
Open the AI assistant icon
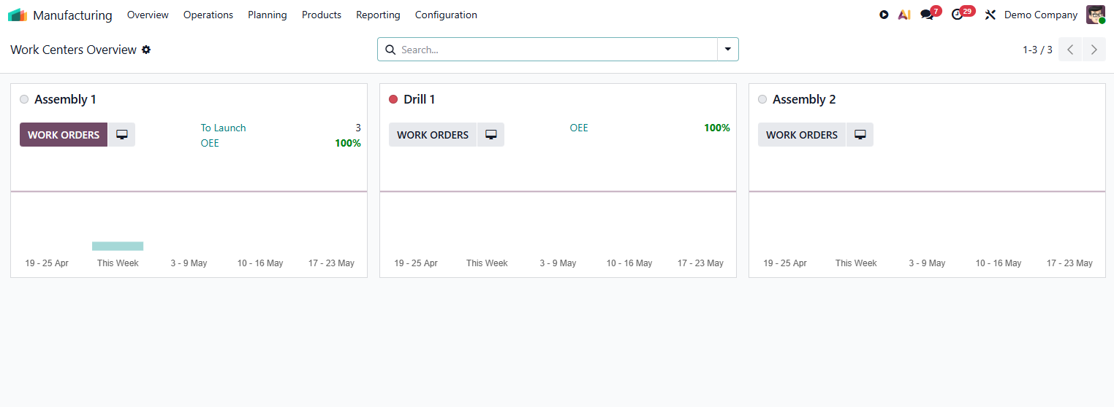pos(904,15)
